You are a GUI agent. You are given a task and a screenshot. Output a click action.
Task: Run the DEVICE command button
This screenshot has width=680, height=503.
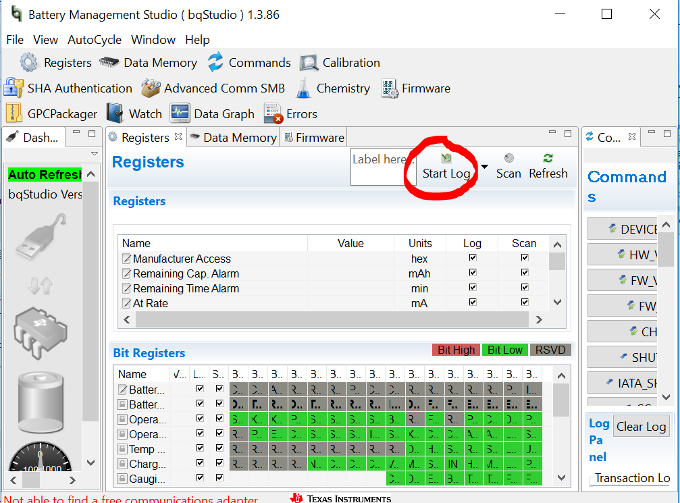tap(623, 229)
